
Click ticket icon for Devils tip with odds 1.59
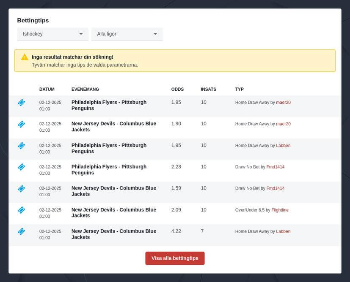click(x=21, y=189)
